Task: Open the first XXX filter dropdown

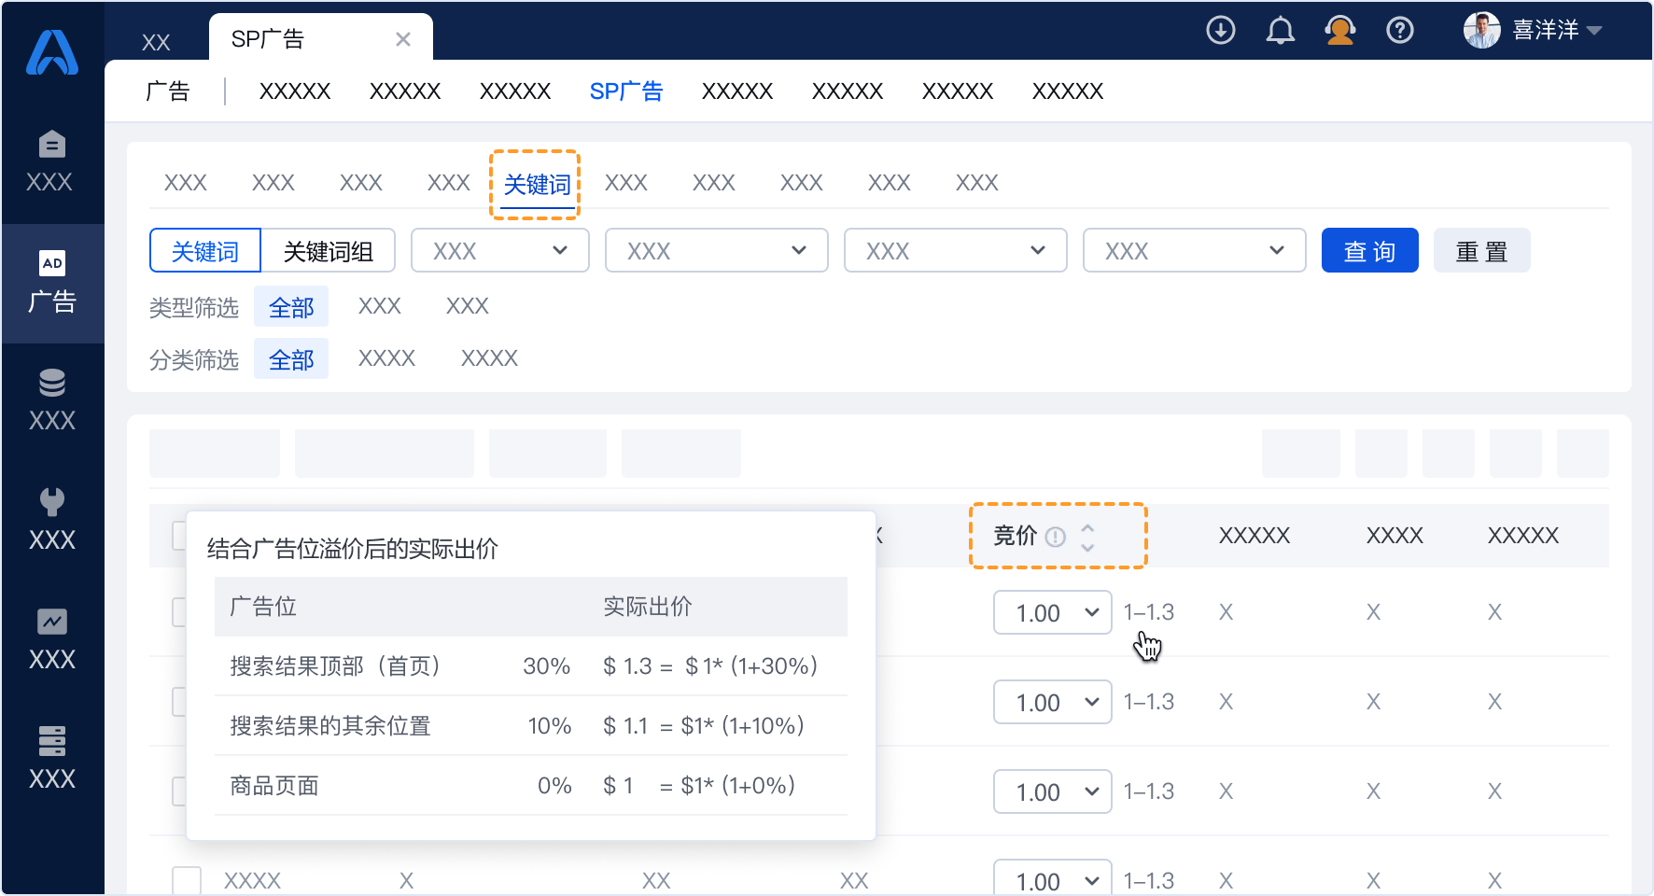Action: tap(499, 250)
